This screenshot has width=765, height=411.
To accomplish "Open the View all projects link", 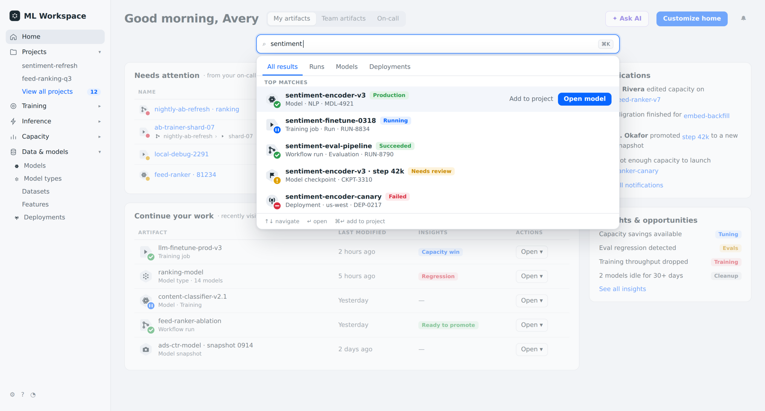I will (47, 91).
